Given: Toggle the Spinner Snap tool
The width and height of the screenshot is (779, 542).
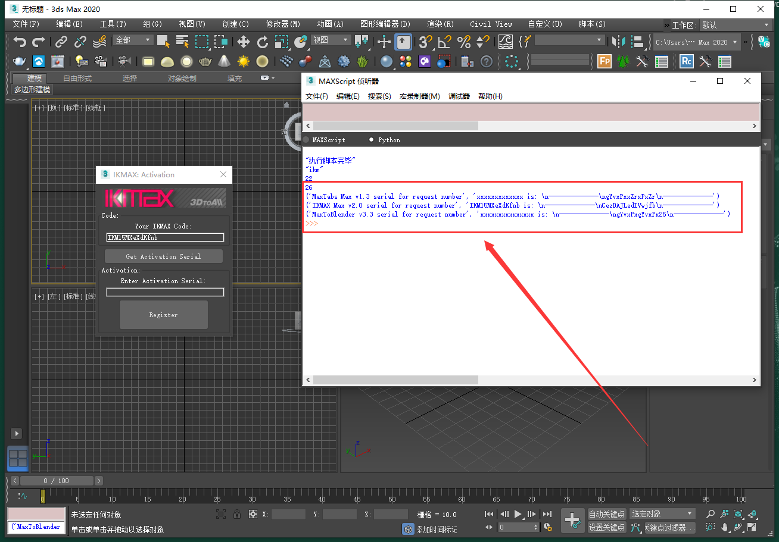Looking at the screenshot, I should point(483,42).
